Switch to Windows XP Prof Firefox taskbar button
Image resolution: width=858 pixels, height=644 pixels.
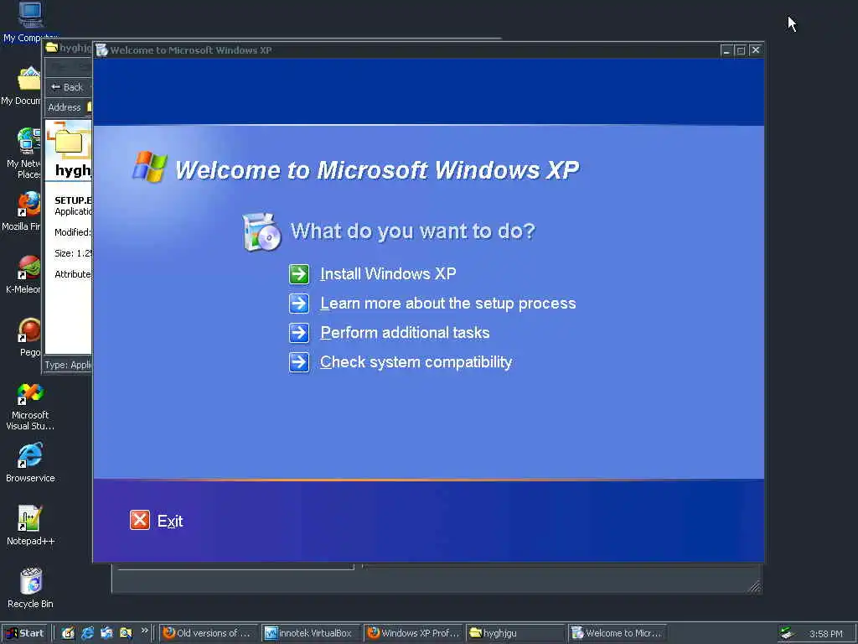tap(413, 633)
